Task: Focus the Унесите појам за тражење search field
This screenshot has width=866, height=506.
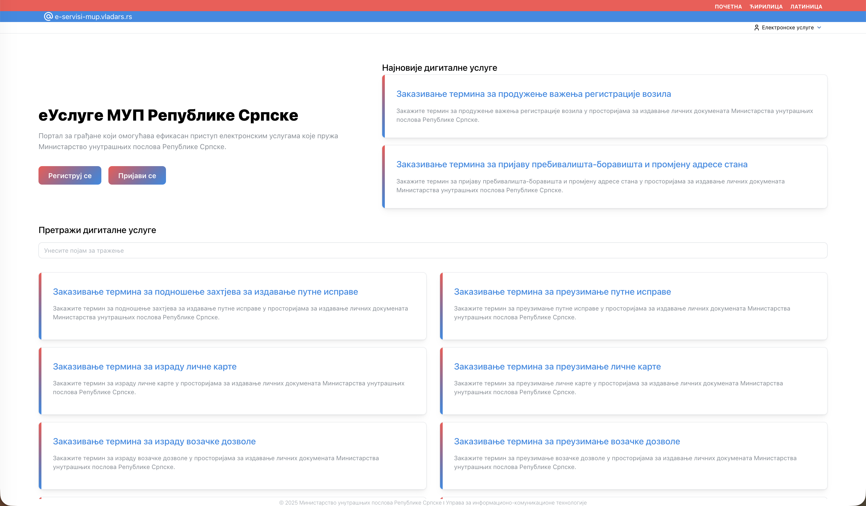Action: pos(433,250)
